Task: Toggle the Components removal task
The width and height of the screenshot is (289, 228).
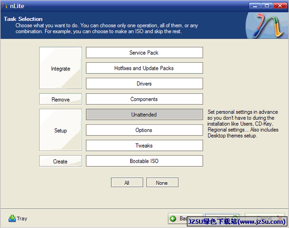Action: coord(144,99)
